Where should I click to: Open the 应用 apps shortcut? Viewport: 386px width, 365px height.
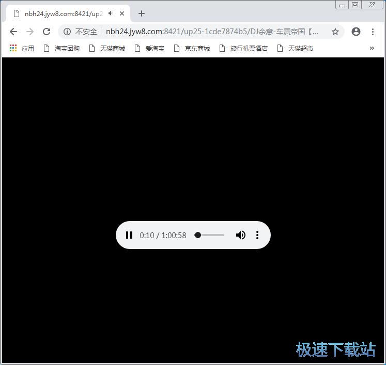point(22,48)
